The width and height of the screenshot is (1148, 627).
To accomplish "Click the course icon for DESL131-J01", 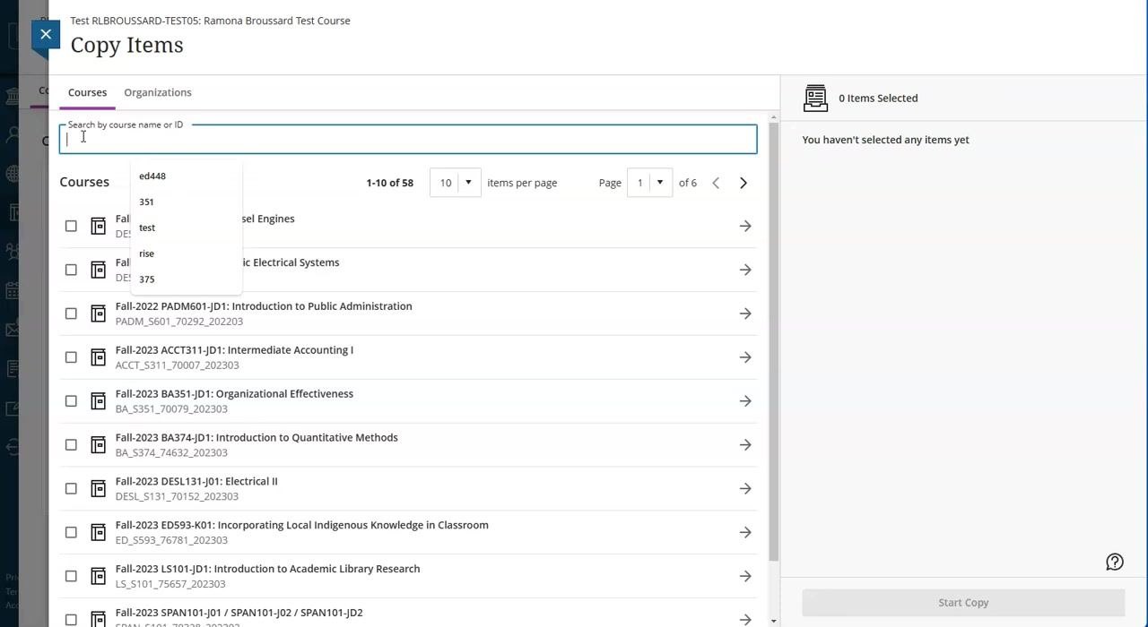I will [99, 488].
